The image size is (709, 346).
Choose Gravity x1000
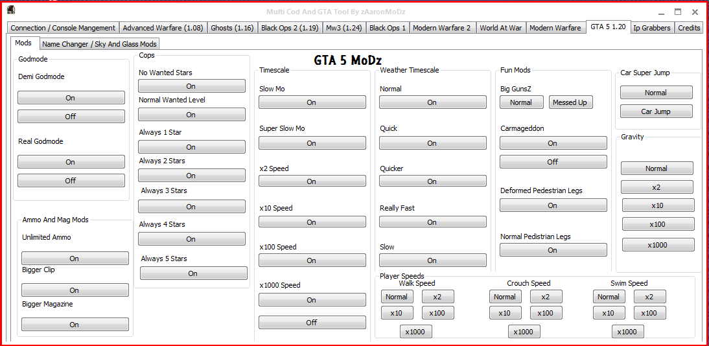pos(658,245)
